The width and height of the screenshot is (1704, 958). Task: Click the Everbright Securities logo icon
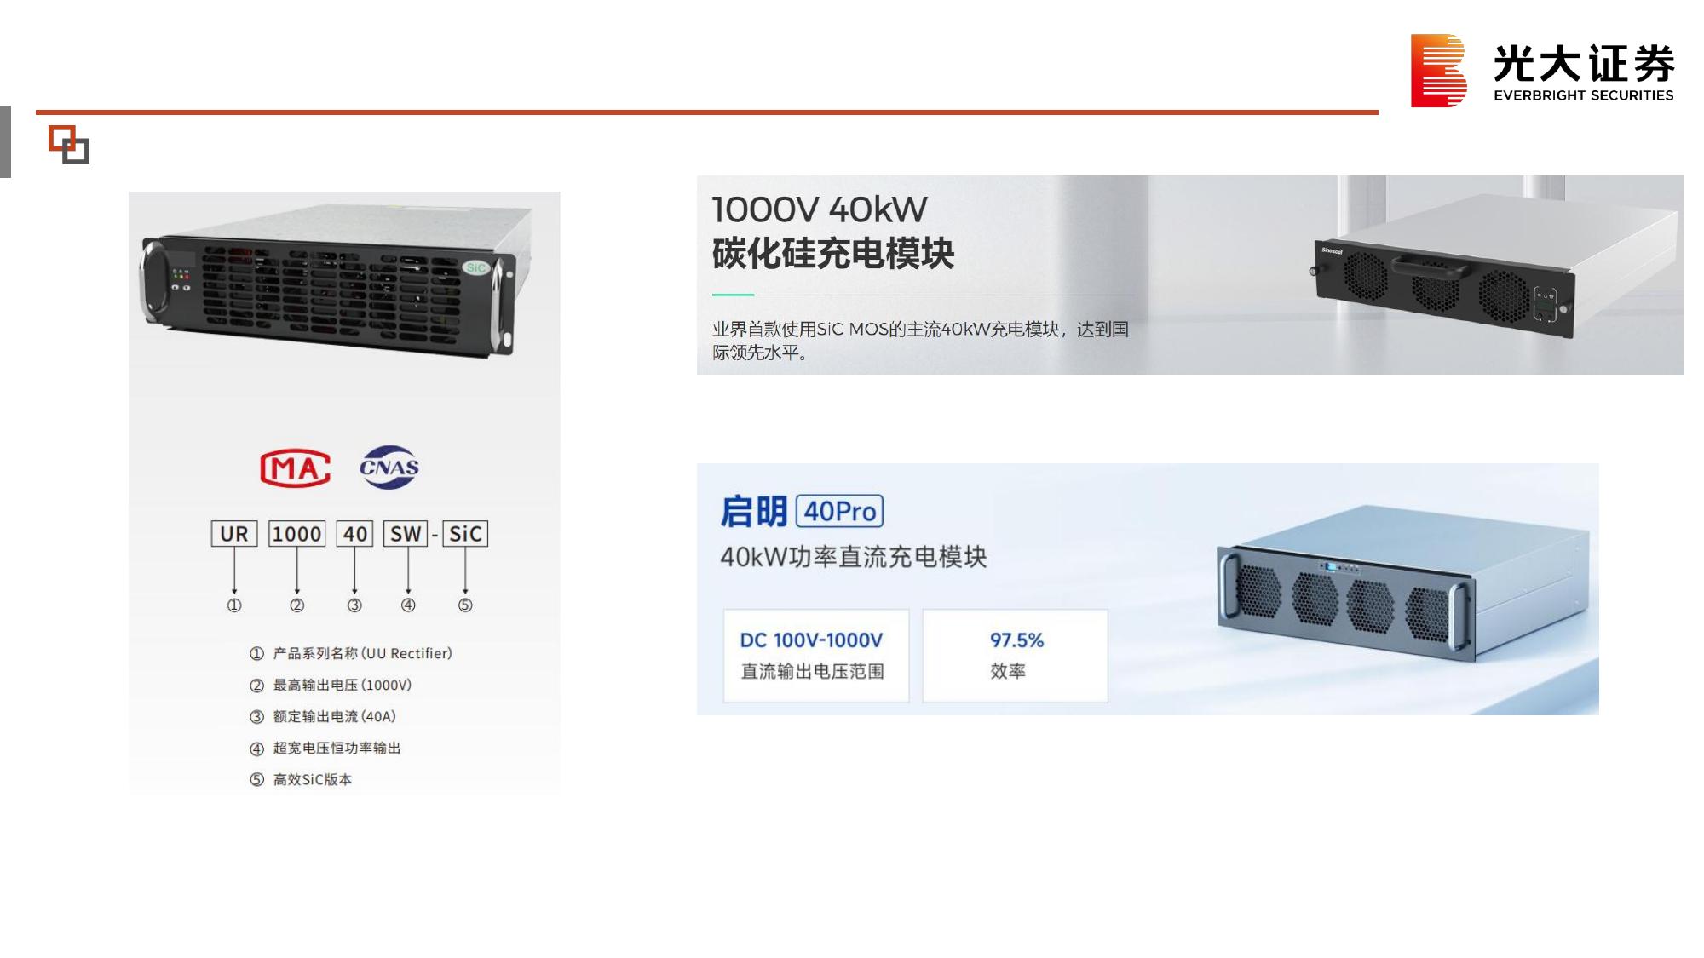pyautogui.click(x=1438, y=71)
